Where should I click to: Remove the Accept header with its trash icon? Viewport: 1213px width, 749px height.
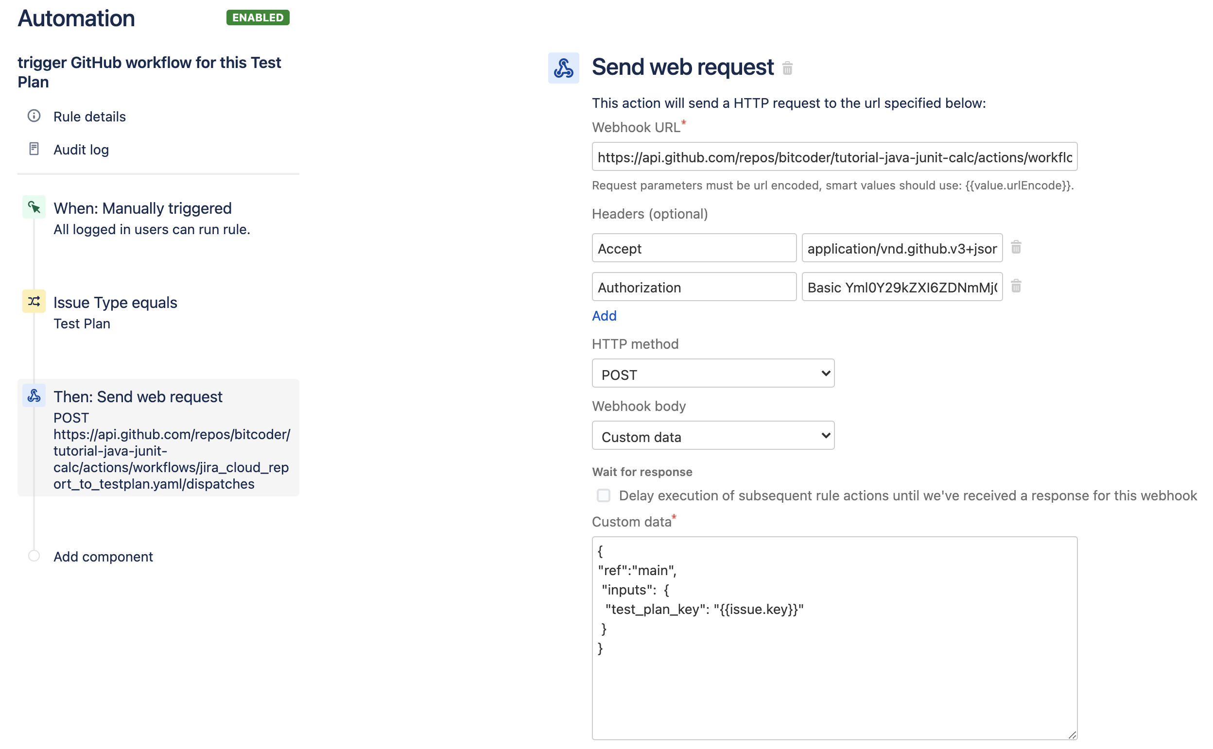(1016, 247)
